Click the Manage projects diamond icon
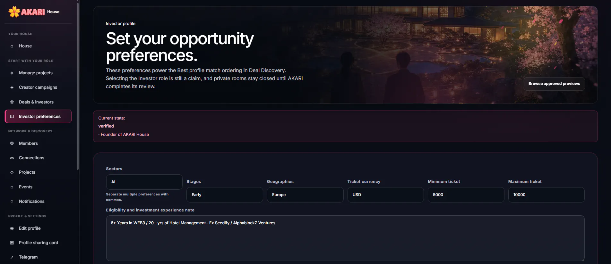Viewport: 611px width, 264px height. point(12,73)
